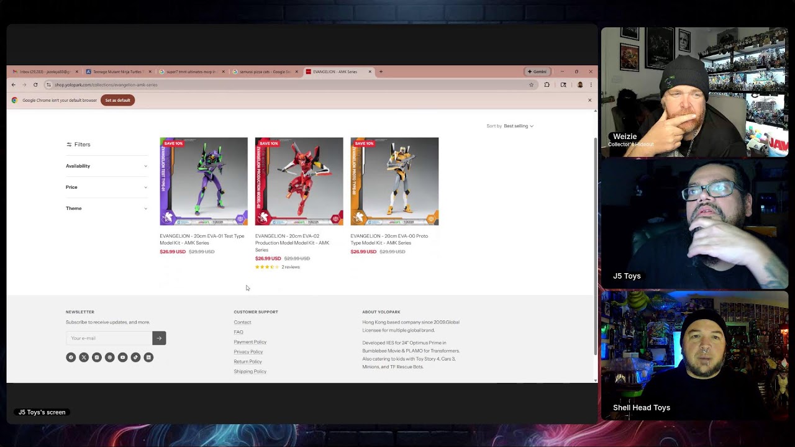Click the J5 Toys's screen label
Viewport: 795px width, 447px height.
[42, 412]
